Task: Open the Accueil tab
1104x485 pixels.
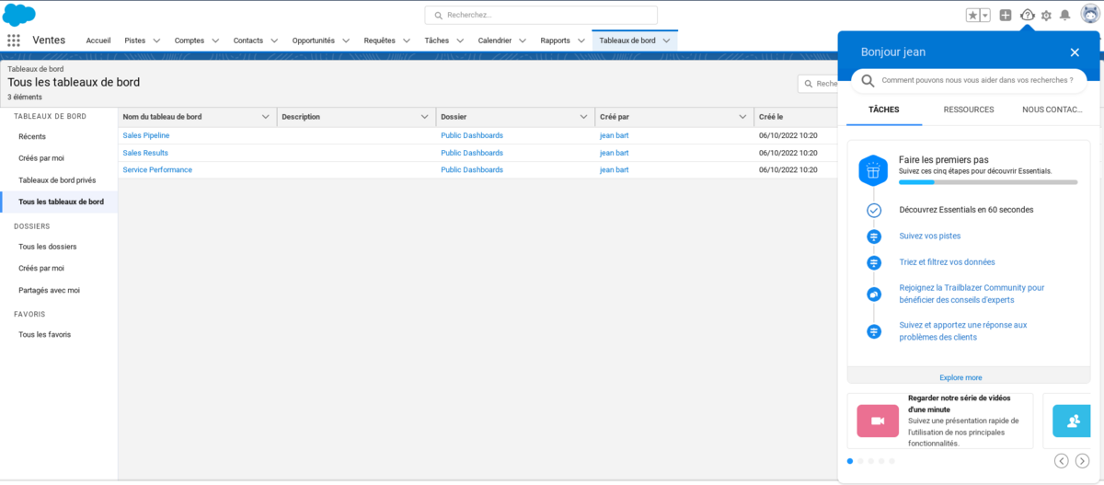Action: pyautogui.click(x=98, y=40)
